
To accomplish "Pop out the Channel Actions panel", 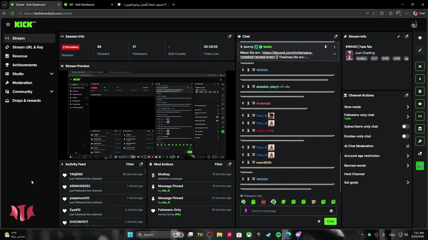I will (406, 95).
